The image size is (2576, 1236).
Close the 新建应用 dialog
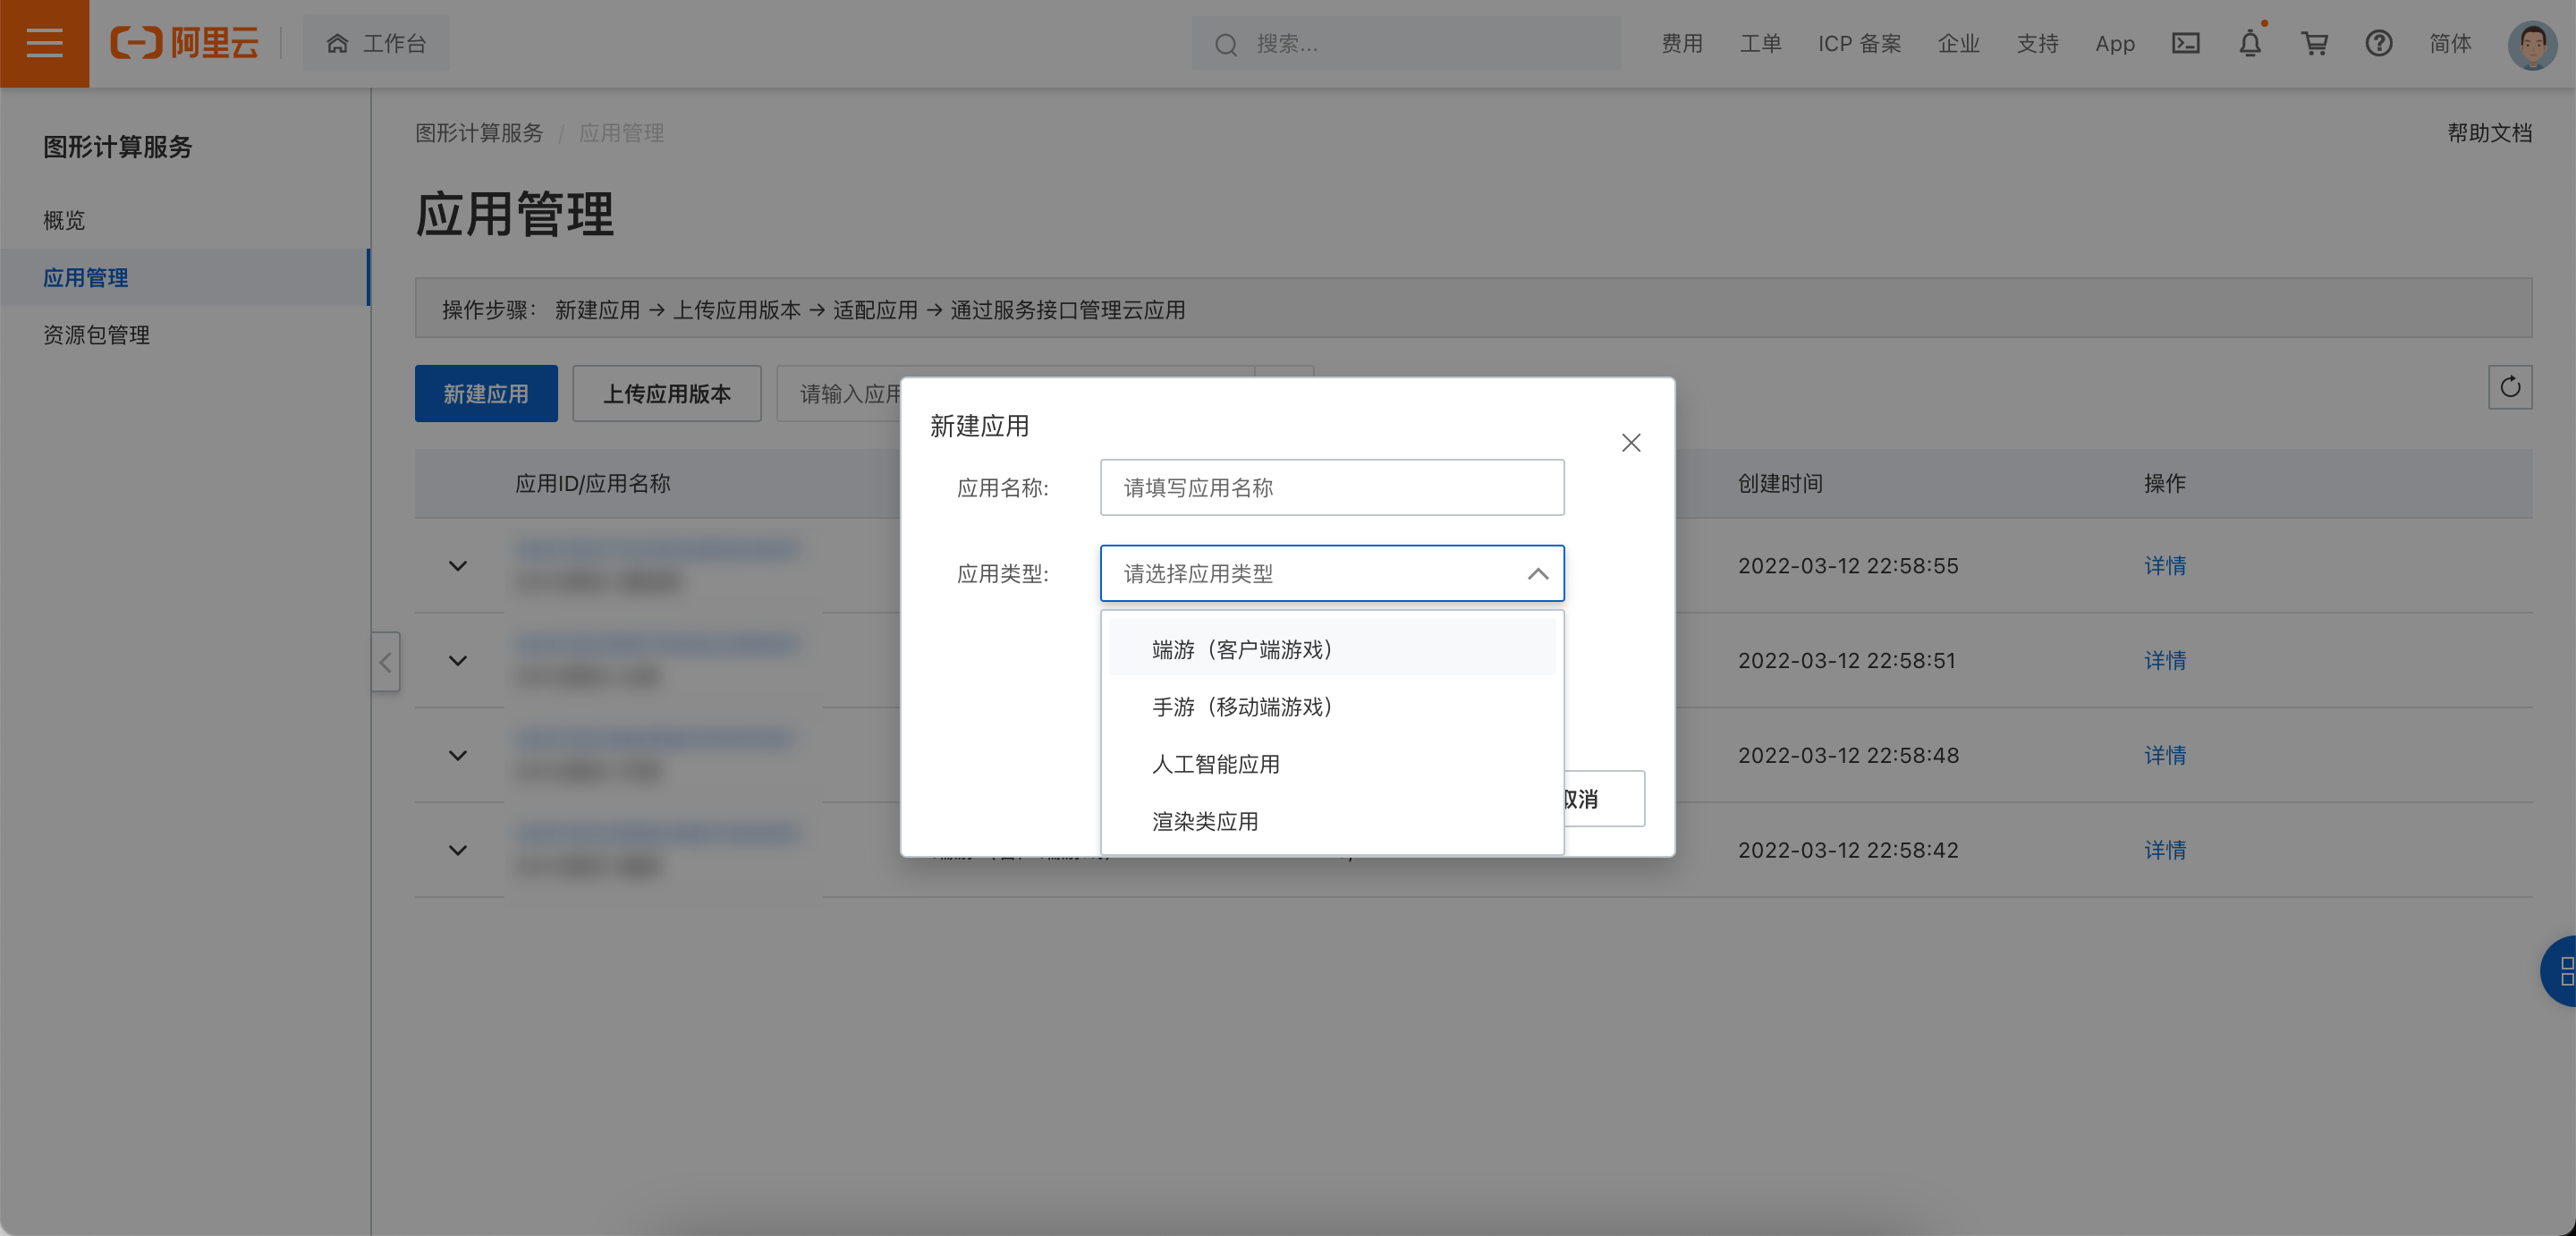[x=1630, y=442]
